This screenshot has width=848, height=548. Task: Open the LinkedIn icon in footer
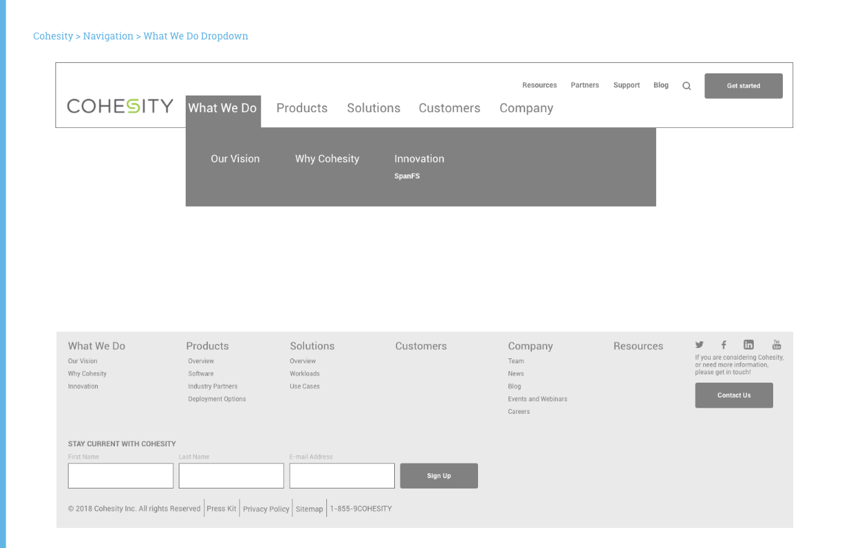(x=748, y=345)
